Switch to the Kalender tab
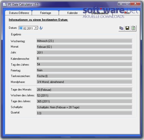This screenshot has height=140, width=144. (x=72, y=13)
